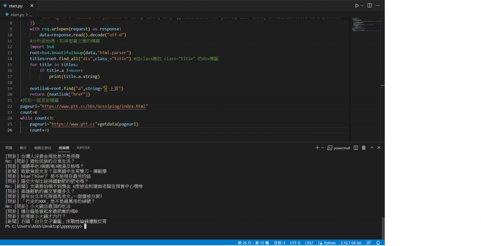Open the JUPYTER panel tab
The width and height of the screenshot is (481, 246).
83,148
